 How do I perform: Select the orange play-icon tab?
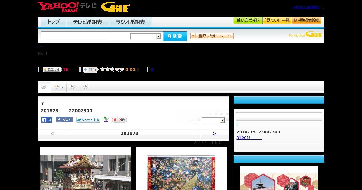[59, 87]
